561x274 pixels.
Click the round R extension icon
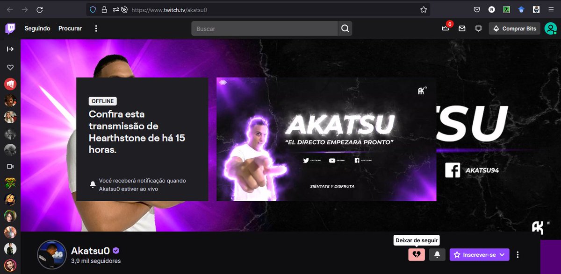tap(492, 9)
